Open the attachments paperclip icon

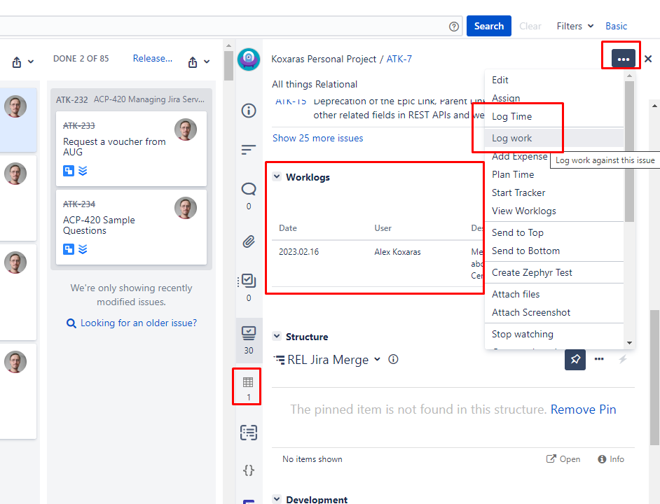coord(249,241)
